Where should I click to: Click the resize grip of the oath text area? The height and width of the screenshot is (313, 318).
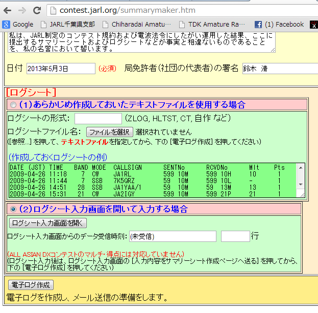coord(273,50)
